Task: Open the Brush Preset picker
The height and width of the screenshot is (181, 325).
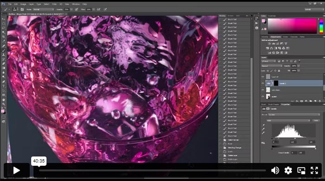Action: [15, 9]
